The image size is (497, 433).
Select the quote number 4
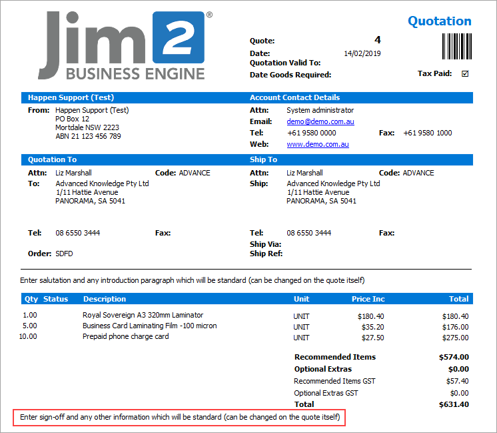point(377,40)
